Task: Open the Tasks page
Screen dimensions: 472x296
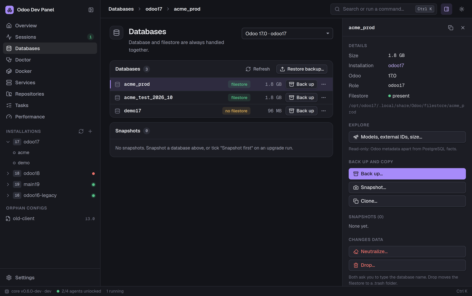Action: pos(50,105)
